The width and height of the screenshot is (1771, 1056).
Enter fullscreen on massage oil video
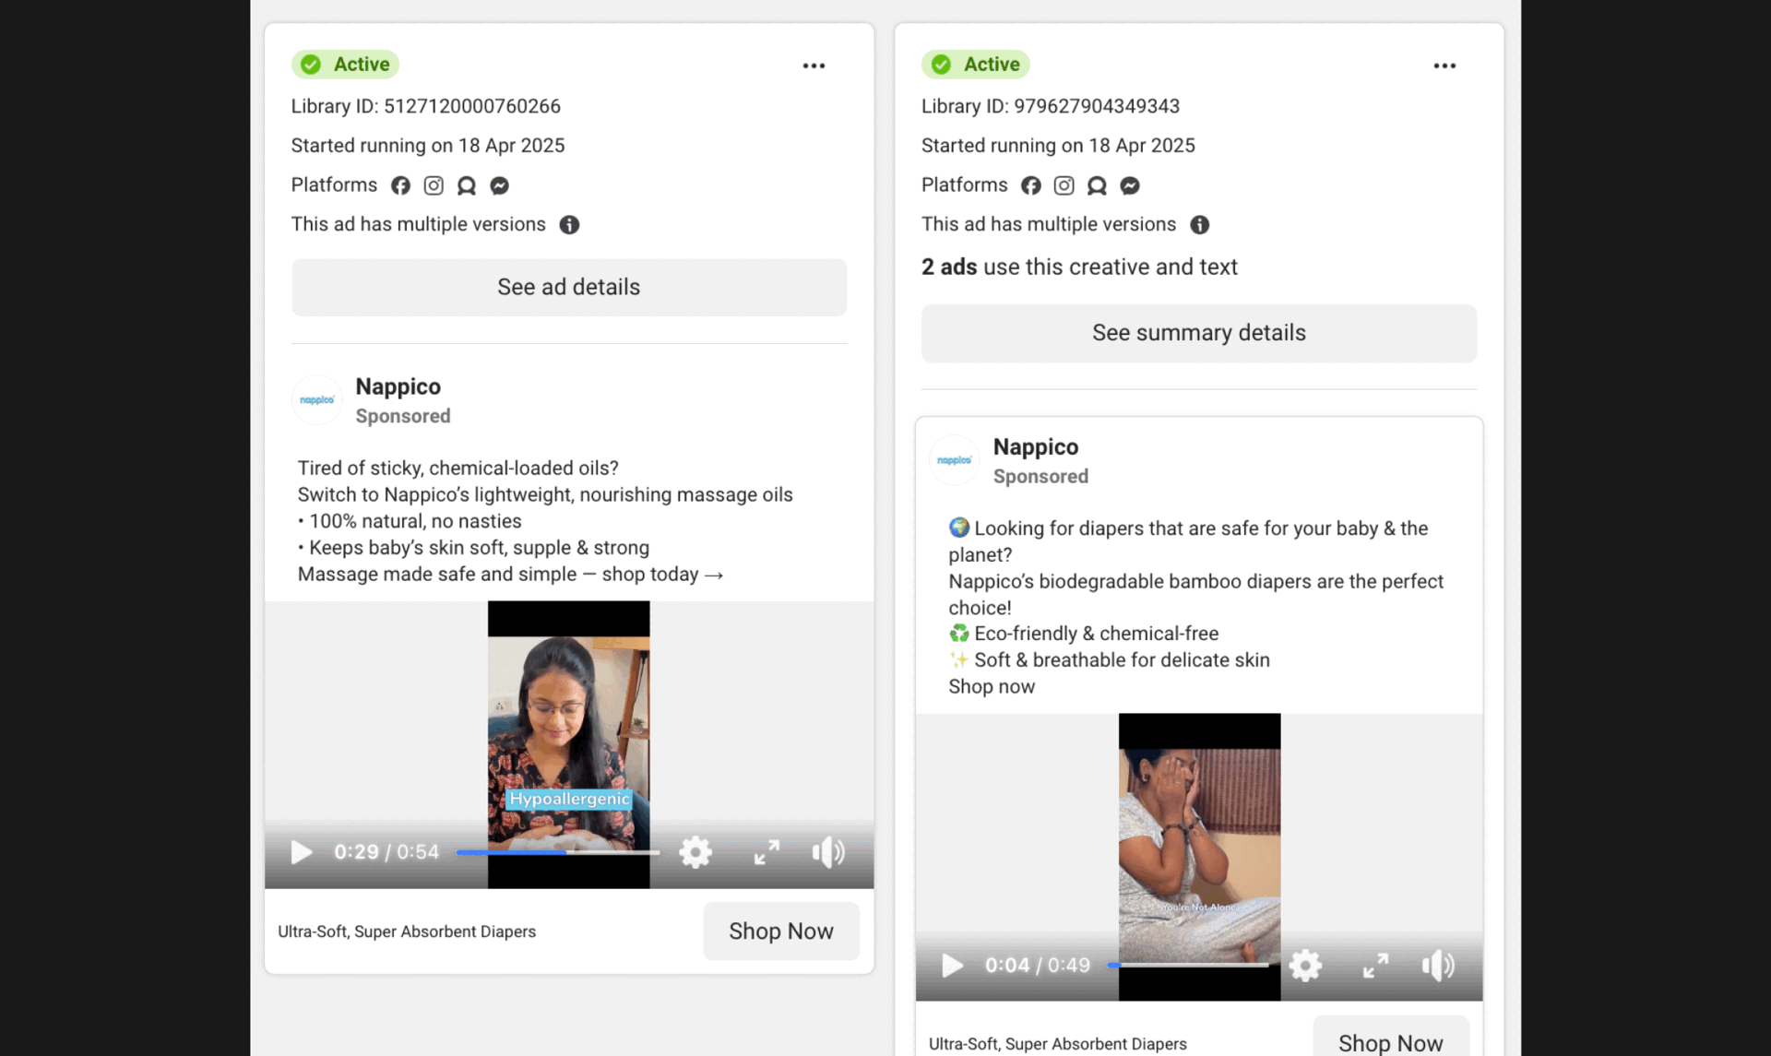point(767,852)
